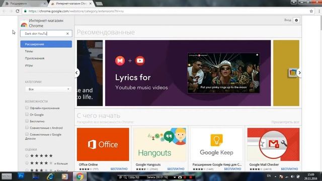Screen dimensions: 322x181
Task: Reload the page with the refresh icon
Action: tap(18, 11)
